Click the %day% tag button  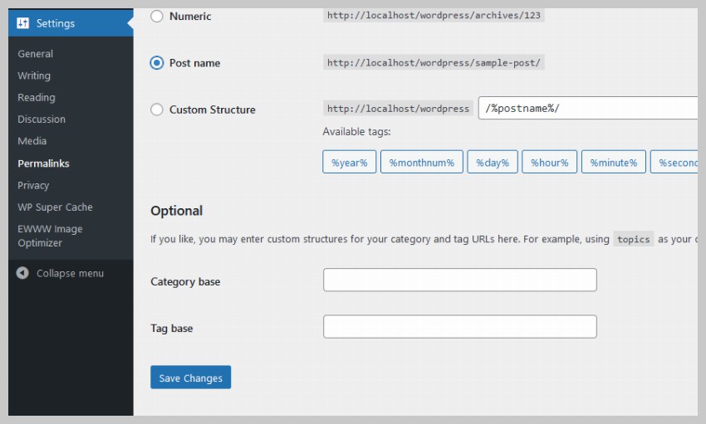click(493, 163)
